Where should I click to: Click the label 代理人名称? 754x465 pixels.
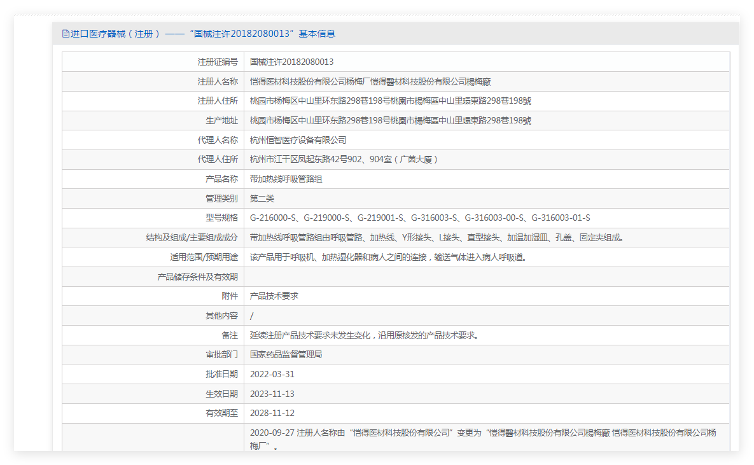pos(218,140)
